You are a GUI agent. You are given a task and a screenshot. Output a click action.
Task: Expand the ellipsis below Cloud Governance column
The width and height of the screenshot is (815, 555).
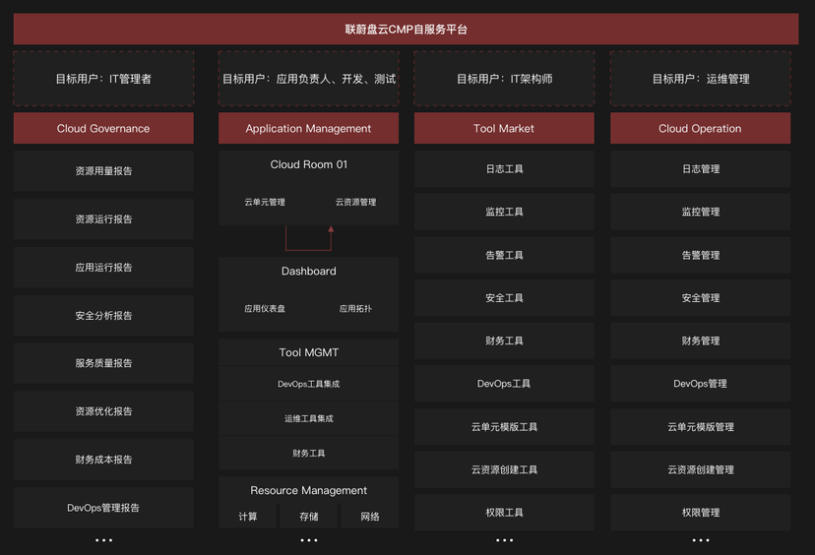click(103, 540)
